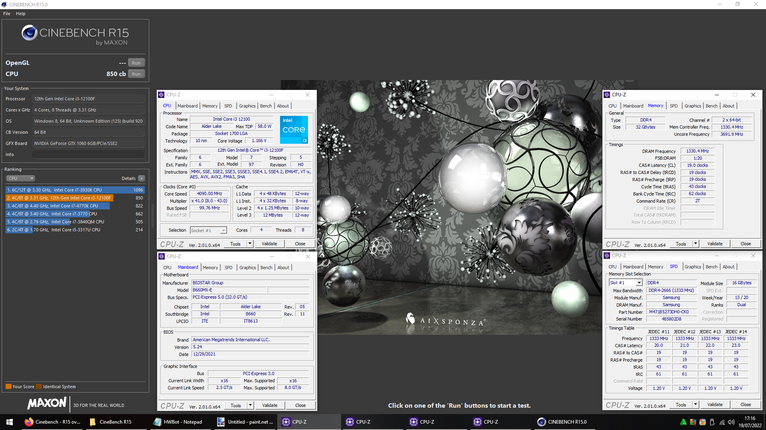
Task: Open the Cinebench File menu
Action: click(7, 14)
